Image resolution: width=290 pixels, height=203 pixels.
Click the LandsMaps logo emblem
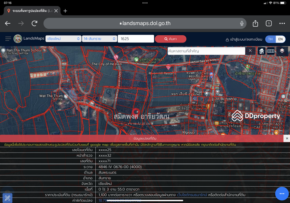click(18, 39)
